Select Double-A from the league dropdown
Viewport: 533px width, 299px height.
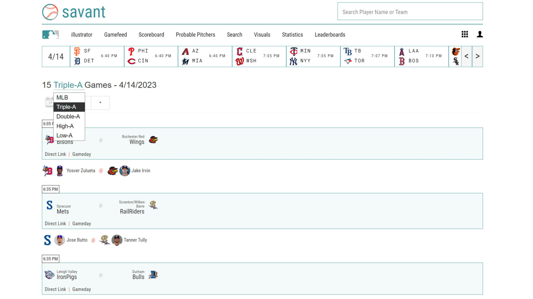(68, 117)
